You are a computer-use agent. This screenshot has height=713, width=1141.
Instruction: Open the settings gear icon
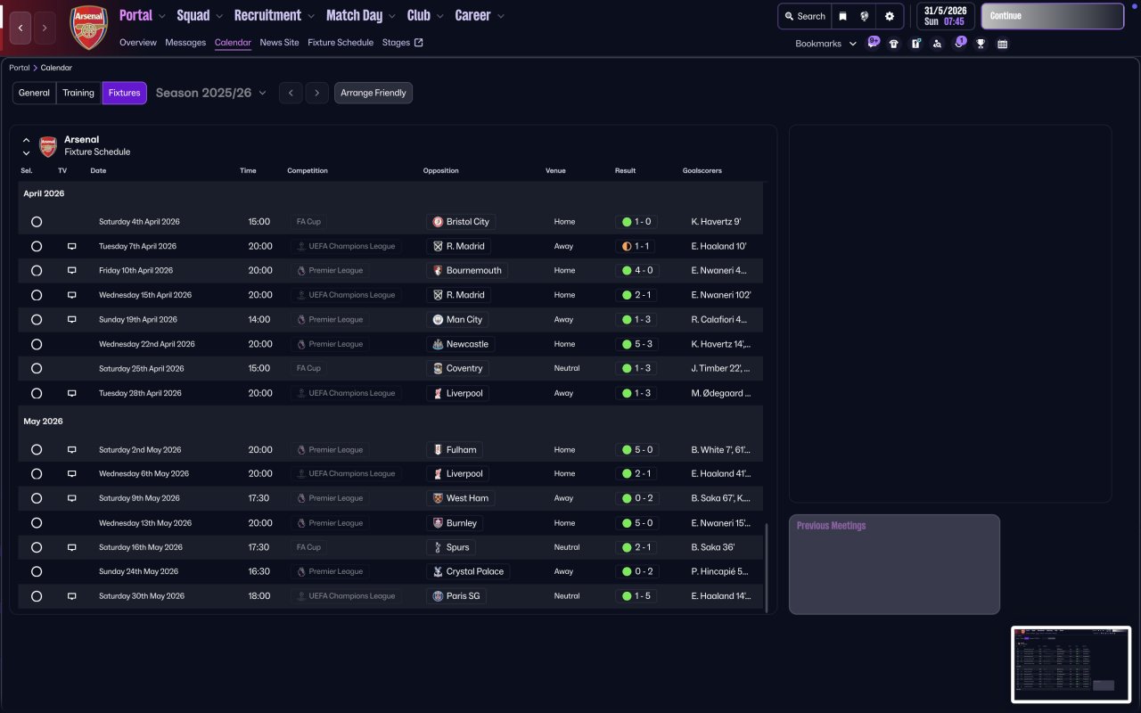(x=889, y=16)
